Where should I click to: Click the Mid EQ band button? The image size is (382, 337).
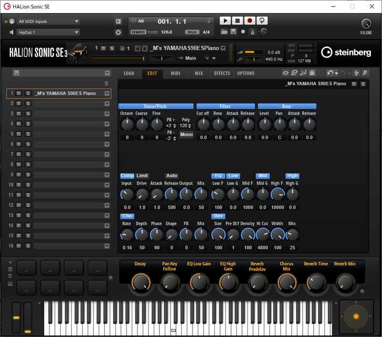[x=263, y=176]
